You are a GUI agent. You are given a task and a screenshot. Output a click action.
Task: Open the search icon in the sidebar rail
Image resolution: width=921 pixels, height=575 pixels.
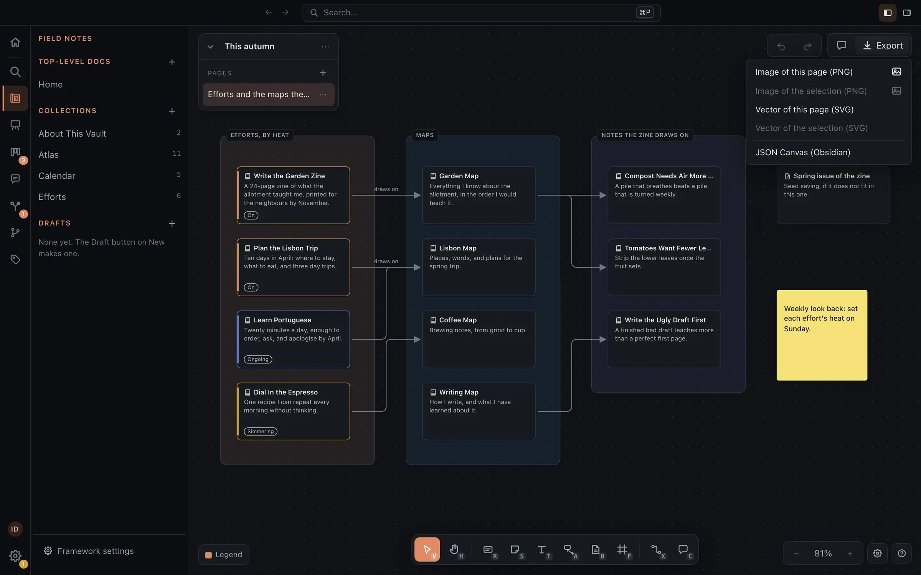[x=15, y=71]
